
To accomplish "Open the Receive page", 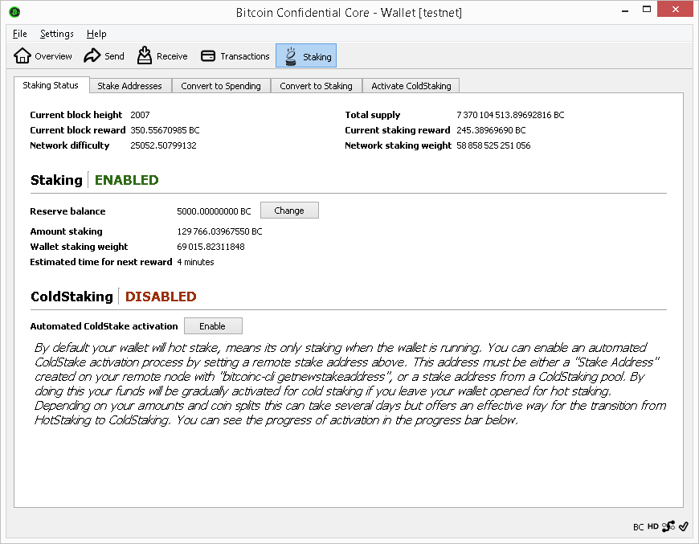I will click(x=162, y=56).
